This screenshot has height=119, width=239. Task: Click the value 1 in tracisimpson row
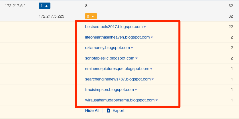pyautogui.click(x=232, y=90)
